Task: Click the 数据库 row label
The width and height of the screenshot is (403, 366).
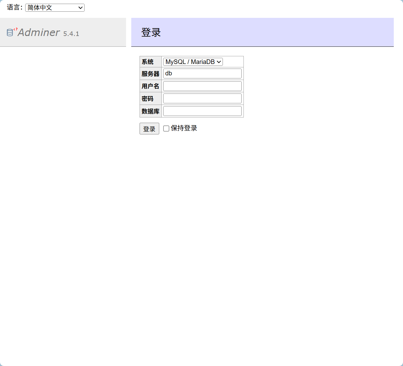Action: pos(150,111)
